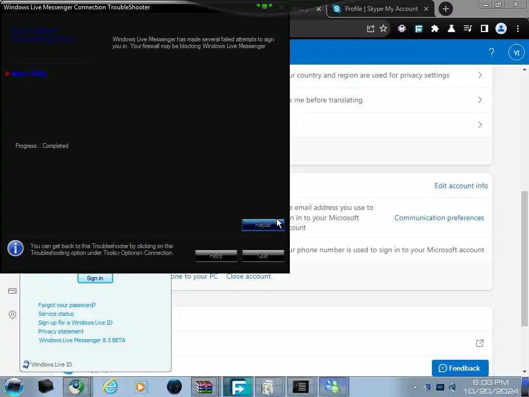The image size is (529, 397).
Task: Click the blue F arrow taskbar app
Action: 238,387
